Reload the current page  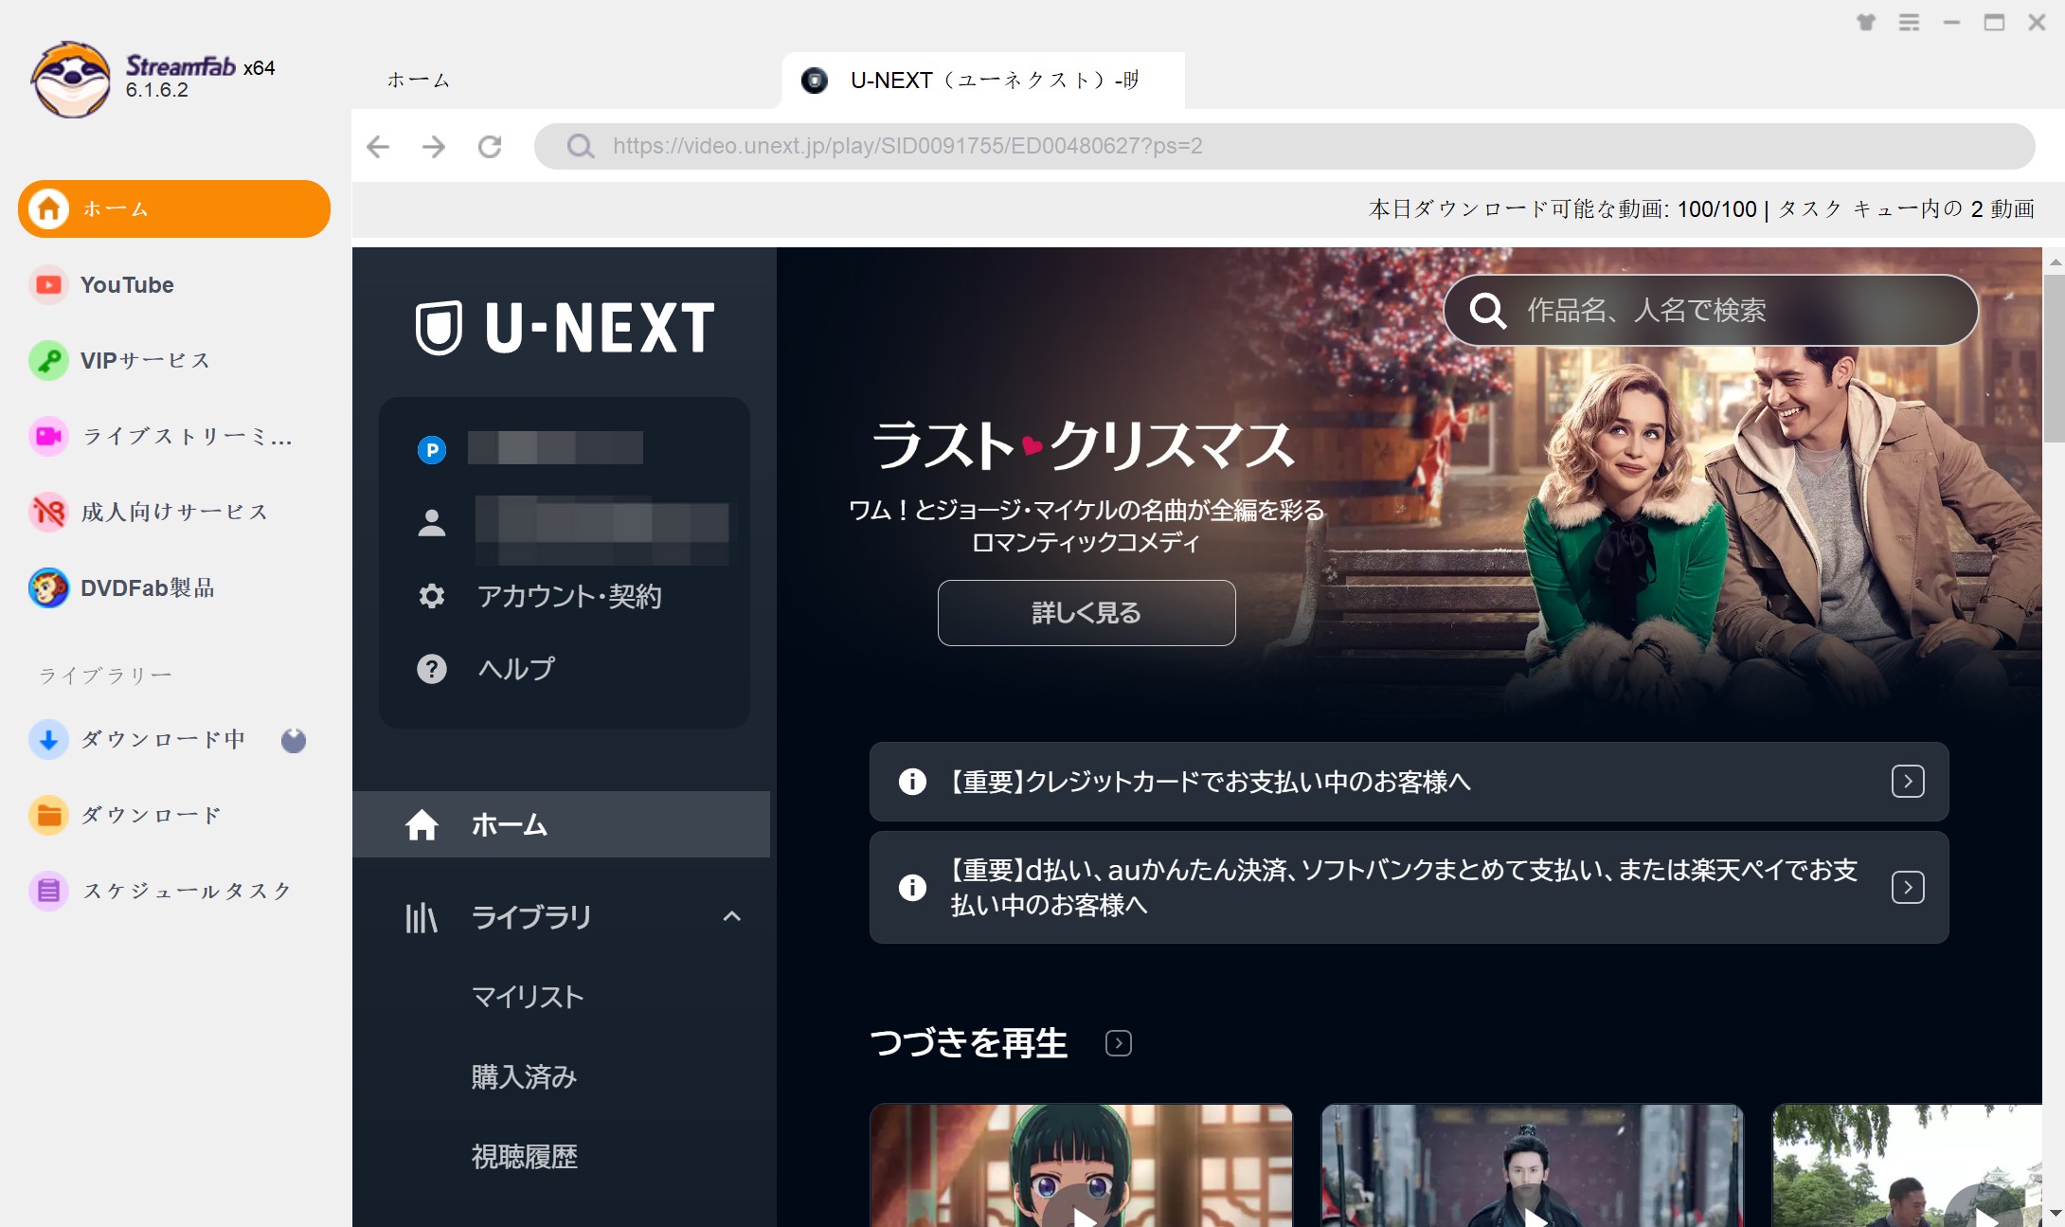[x=490, y=146]
